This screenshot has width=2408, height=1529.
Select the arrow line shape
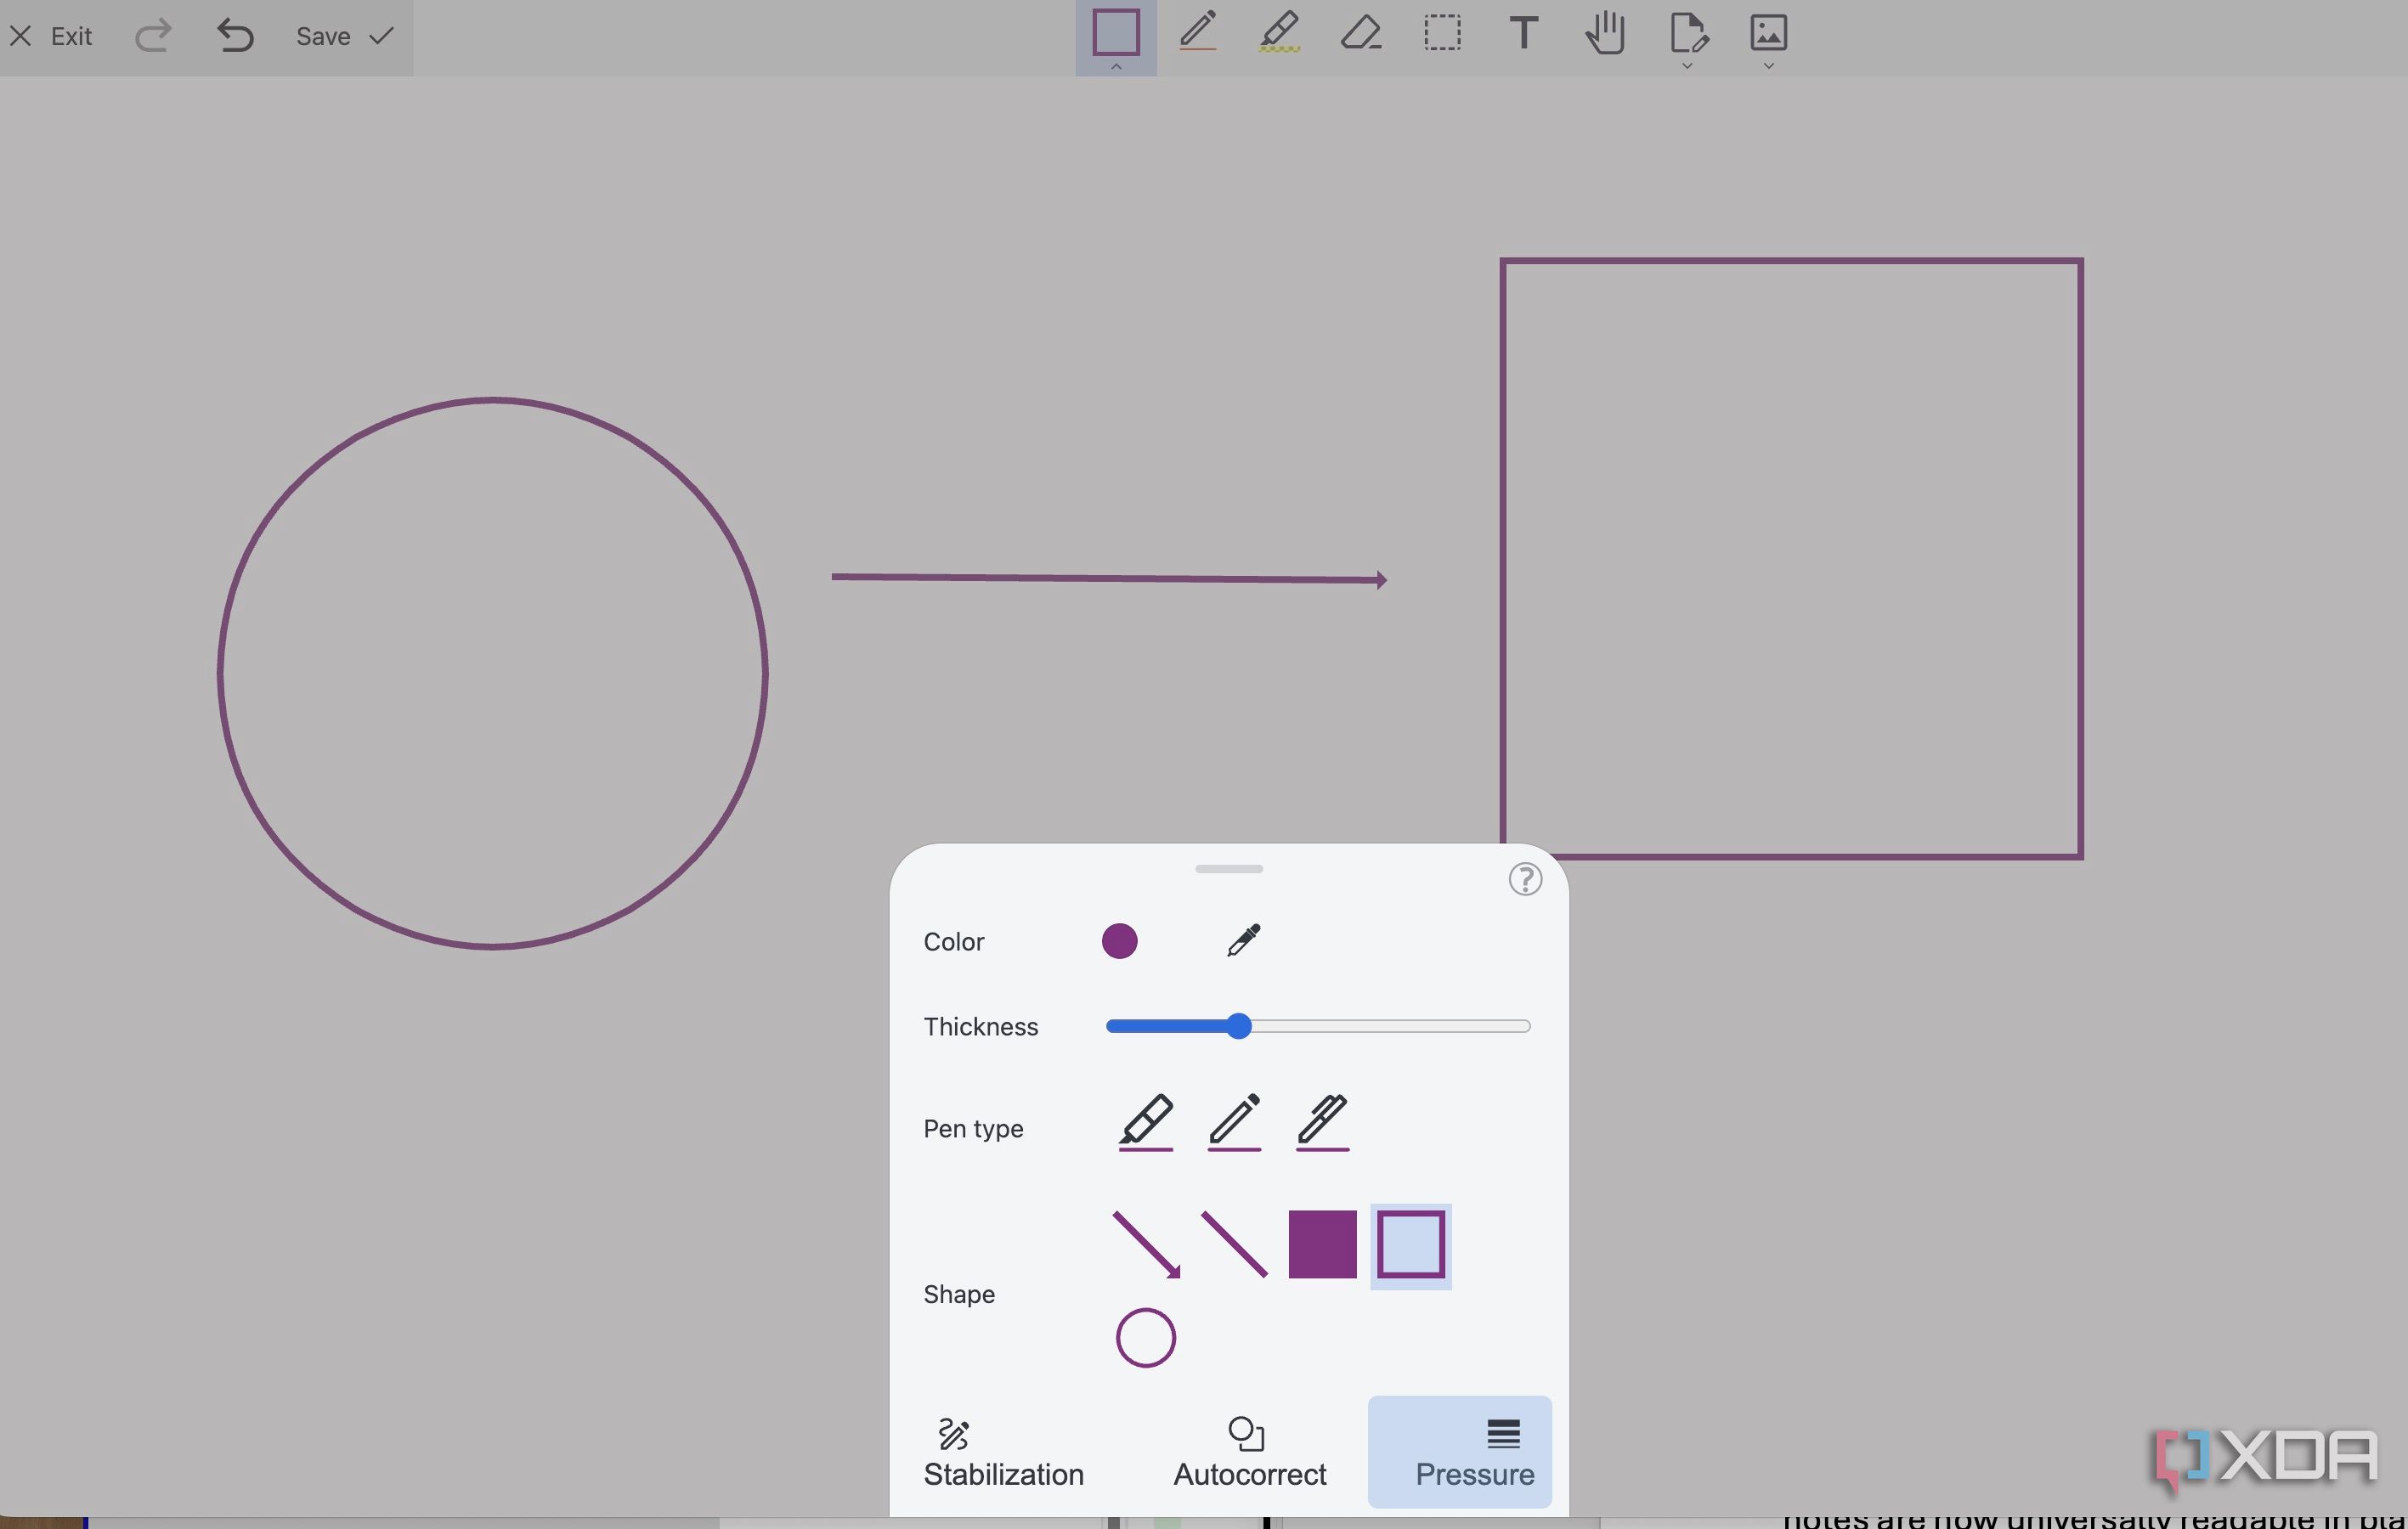(1146, 1244)
